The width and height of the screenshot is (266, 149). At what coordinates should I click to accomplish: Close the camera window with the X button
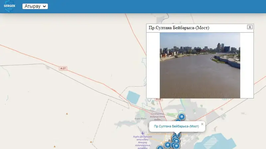[250, 27]
